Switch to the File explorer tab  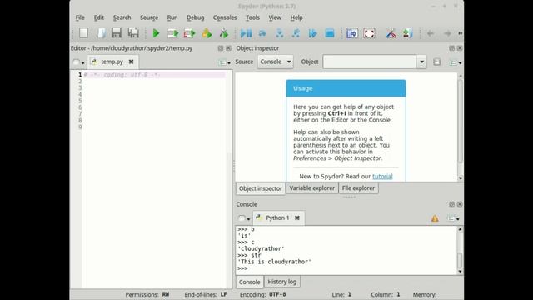358,187
